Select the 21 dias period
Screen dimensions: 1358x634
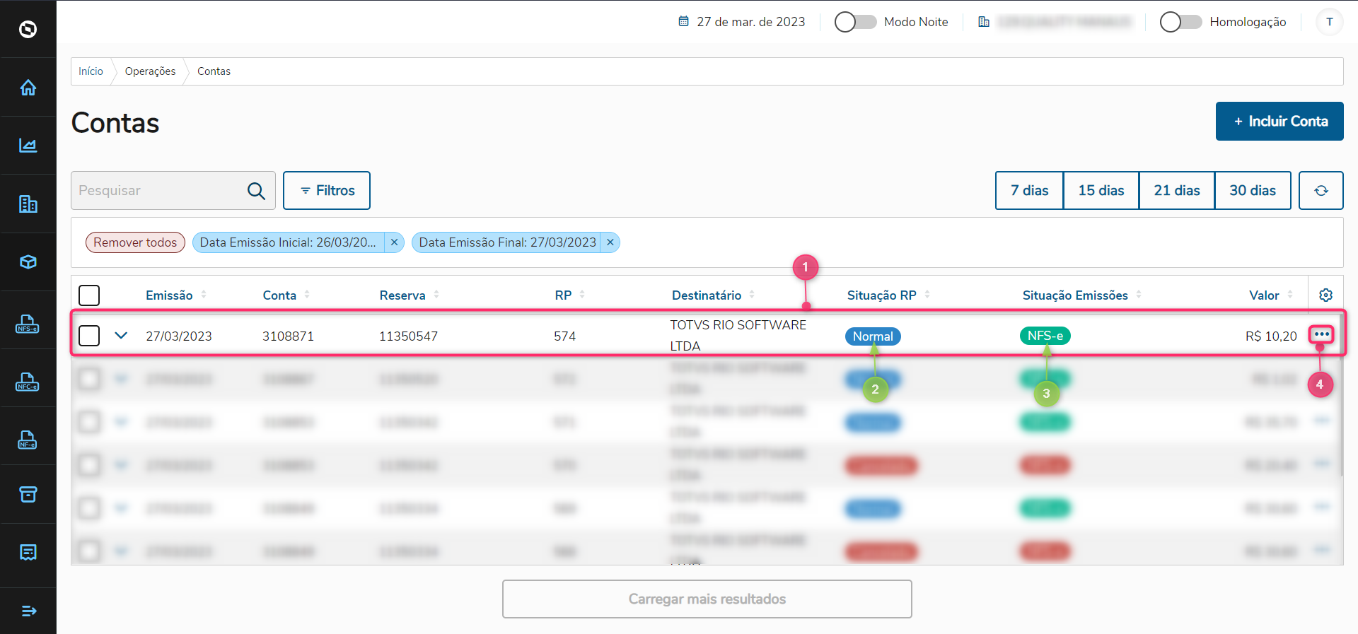tap(1177, 190)
